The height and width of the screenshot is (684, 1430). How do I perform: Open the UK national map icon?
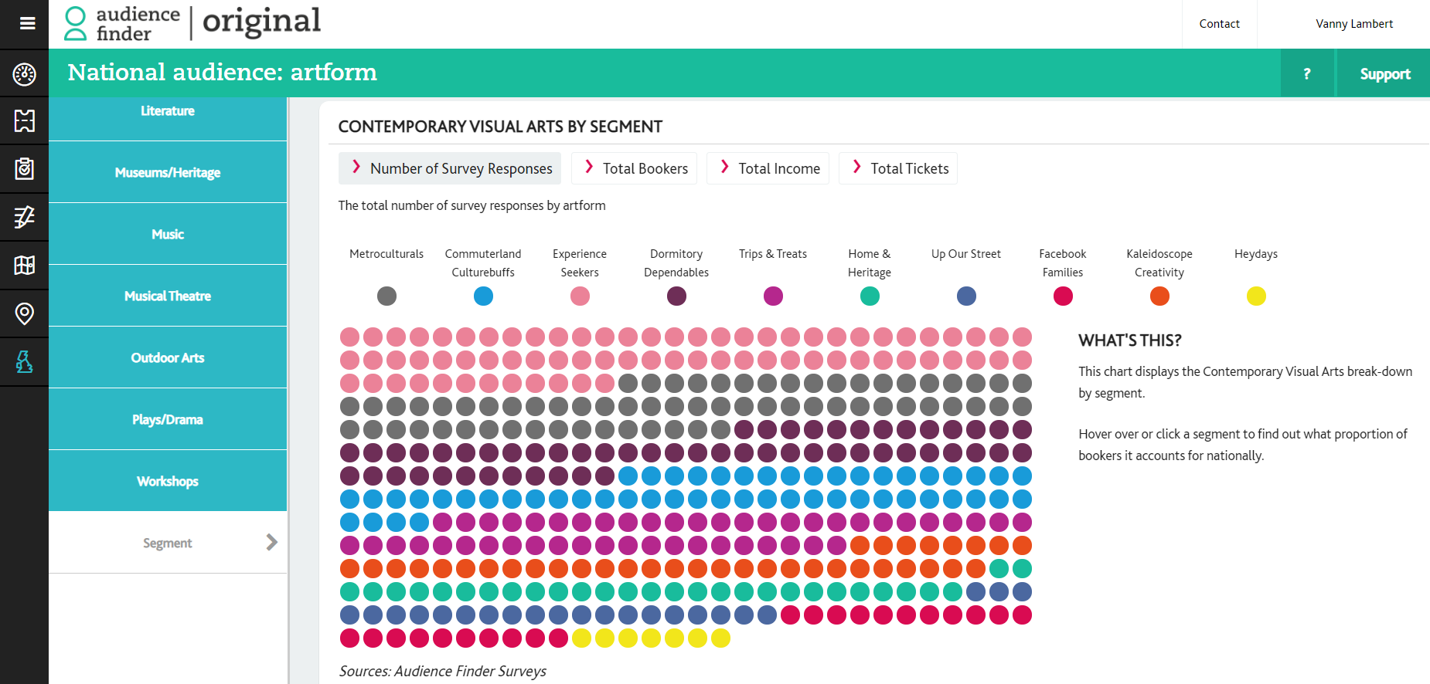pos(24,361)
